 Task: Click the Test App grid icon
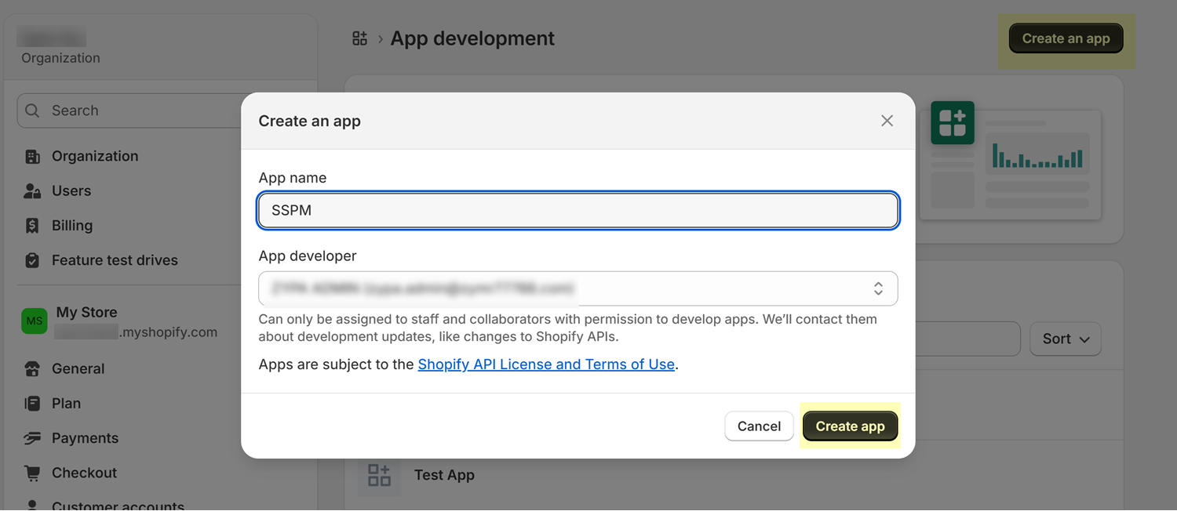click(x=379, y=475)
